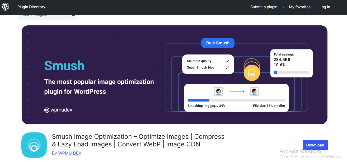This screenshot has width=347, height=162.
Task: Click the Total savings progress bar
Action: point(291,72)
